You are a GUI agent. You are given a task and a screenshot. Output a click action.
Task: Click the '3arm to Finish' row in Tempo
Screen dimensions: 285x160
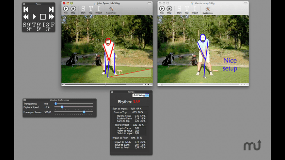point(130,148)
